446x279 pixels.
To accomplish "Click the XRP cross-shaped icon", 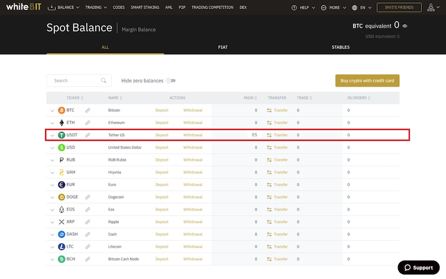I will coord(62,222).
